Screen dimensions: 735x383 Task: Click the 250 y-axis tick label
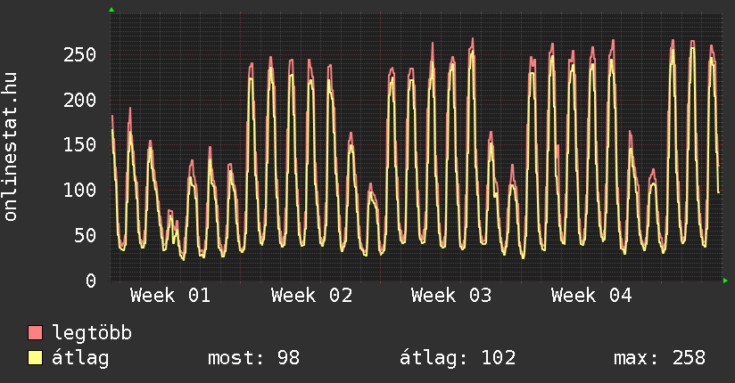click(79, 55)
